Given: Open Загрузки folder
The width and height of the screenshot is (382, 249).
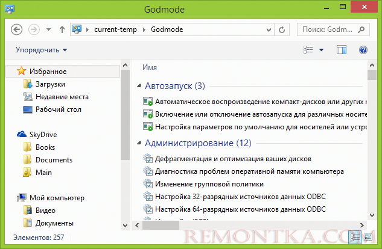Looking at the screenshot, I should (50, 84).
